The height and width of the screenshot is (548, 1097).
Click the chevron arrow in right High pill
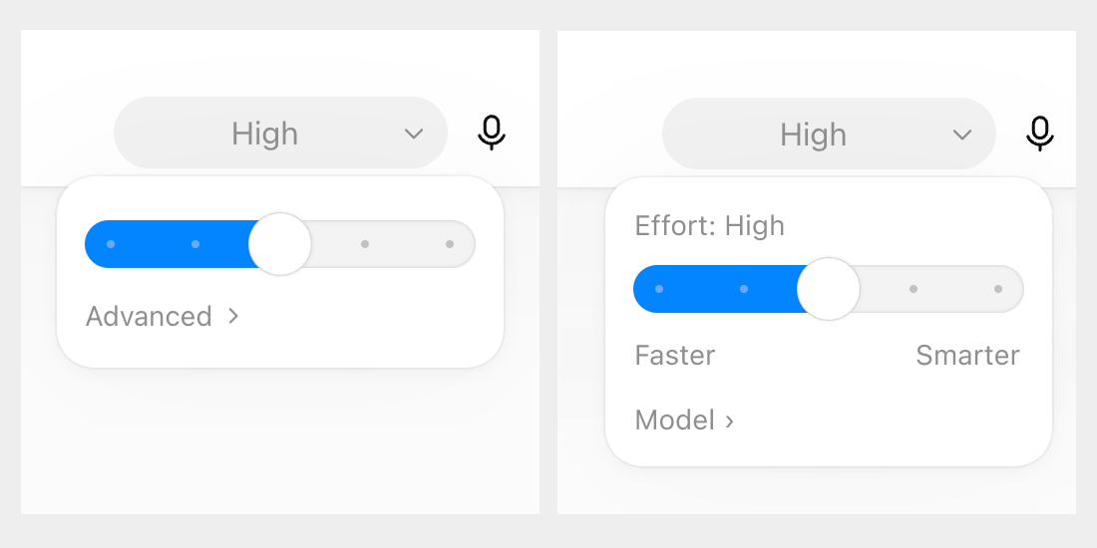coord(962,135)
